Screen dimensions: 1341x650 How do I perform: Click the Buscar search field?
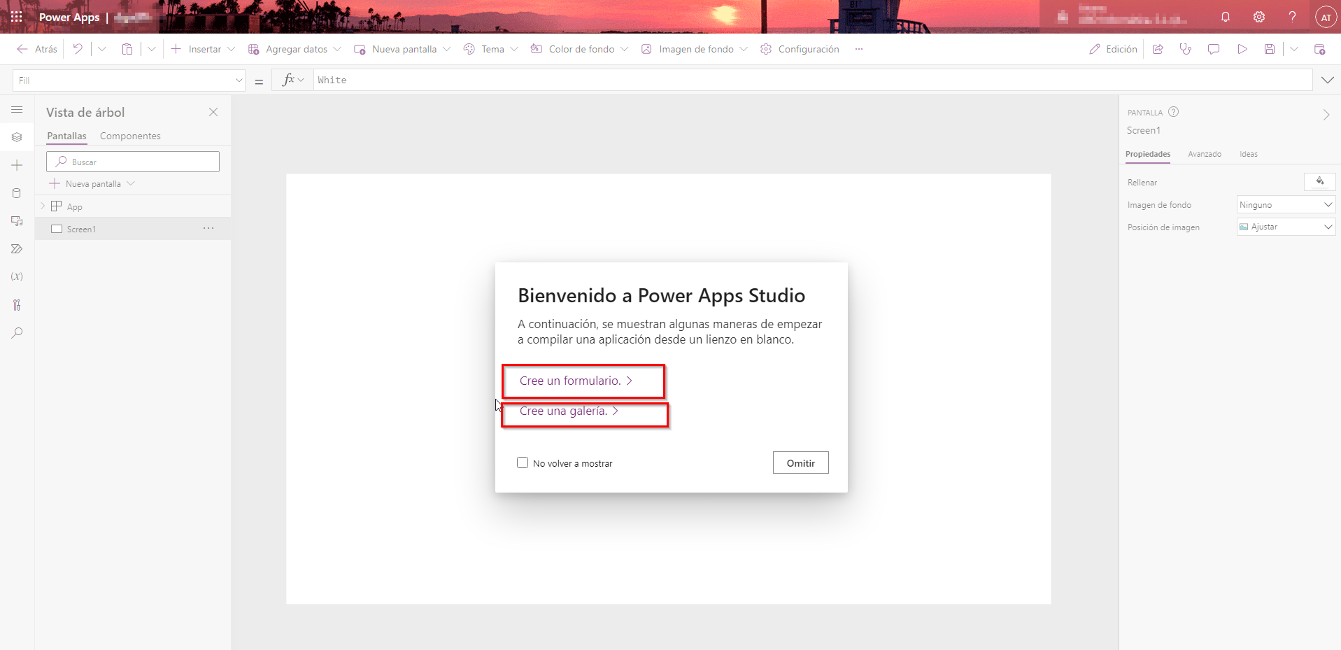pyautogui.click(x=133, y=162)
